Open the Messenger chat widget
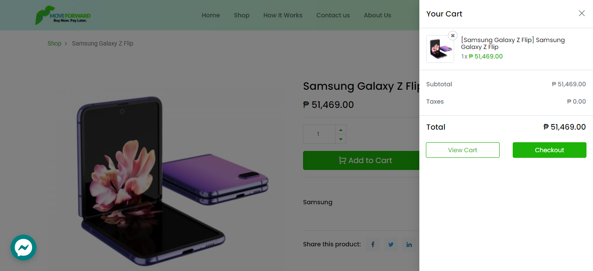 23,248
